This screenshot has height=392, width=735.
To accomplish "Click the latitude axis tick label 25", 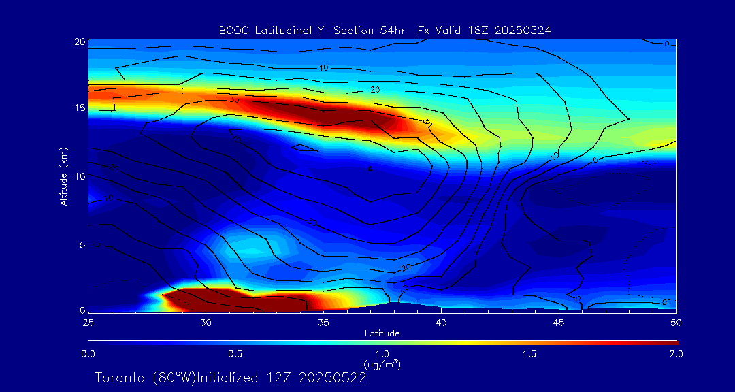I will click(x=88, y=323).
